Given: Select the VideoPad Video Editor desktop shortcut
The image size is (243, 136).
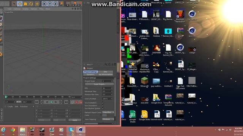Looking at the screenshot, I should point(133,66).
